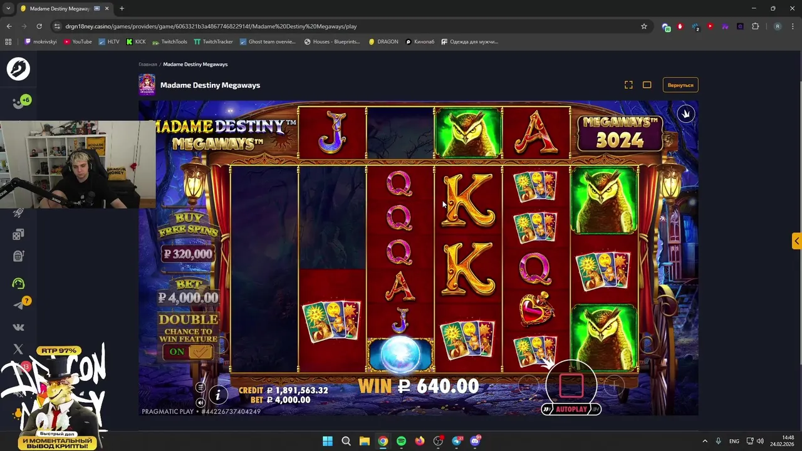This screenshot has width=802, height=451.
Task: Open the Windows Start menu
Action: (x=327, y=441)
